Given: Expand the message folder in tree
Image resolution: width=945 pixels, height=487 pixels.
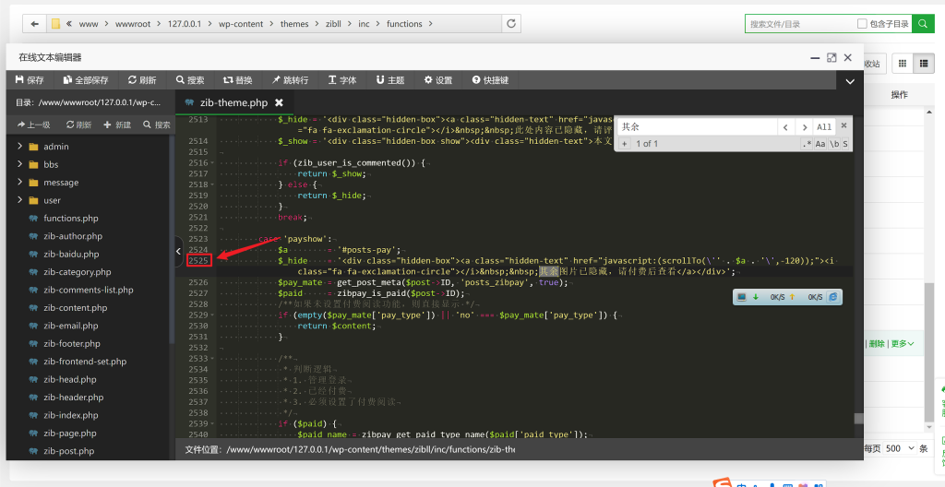Looking at the screenshot, I should point(20,183).
